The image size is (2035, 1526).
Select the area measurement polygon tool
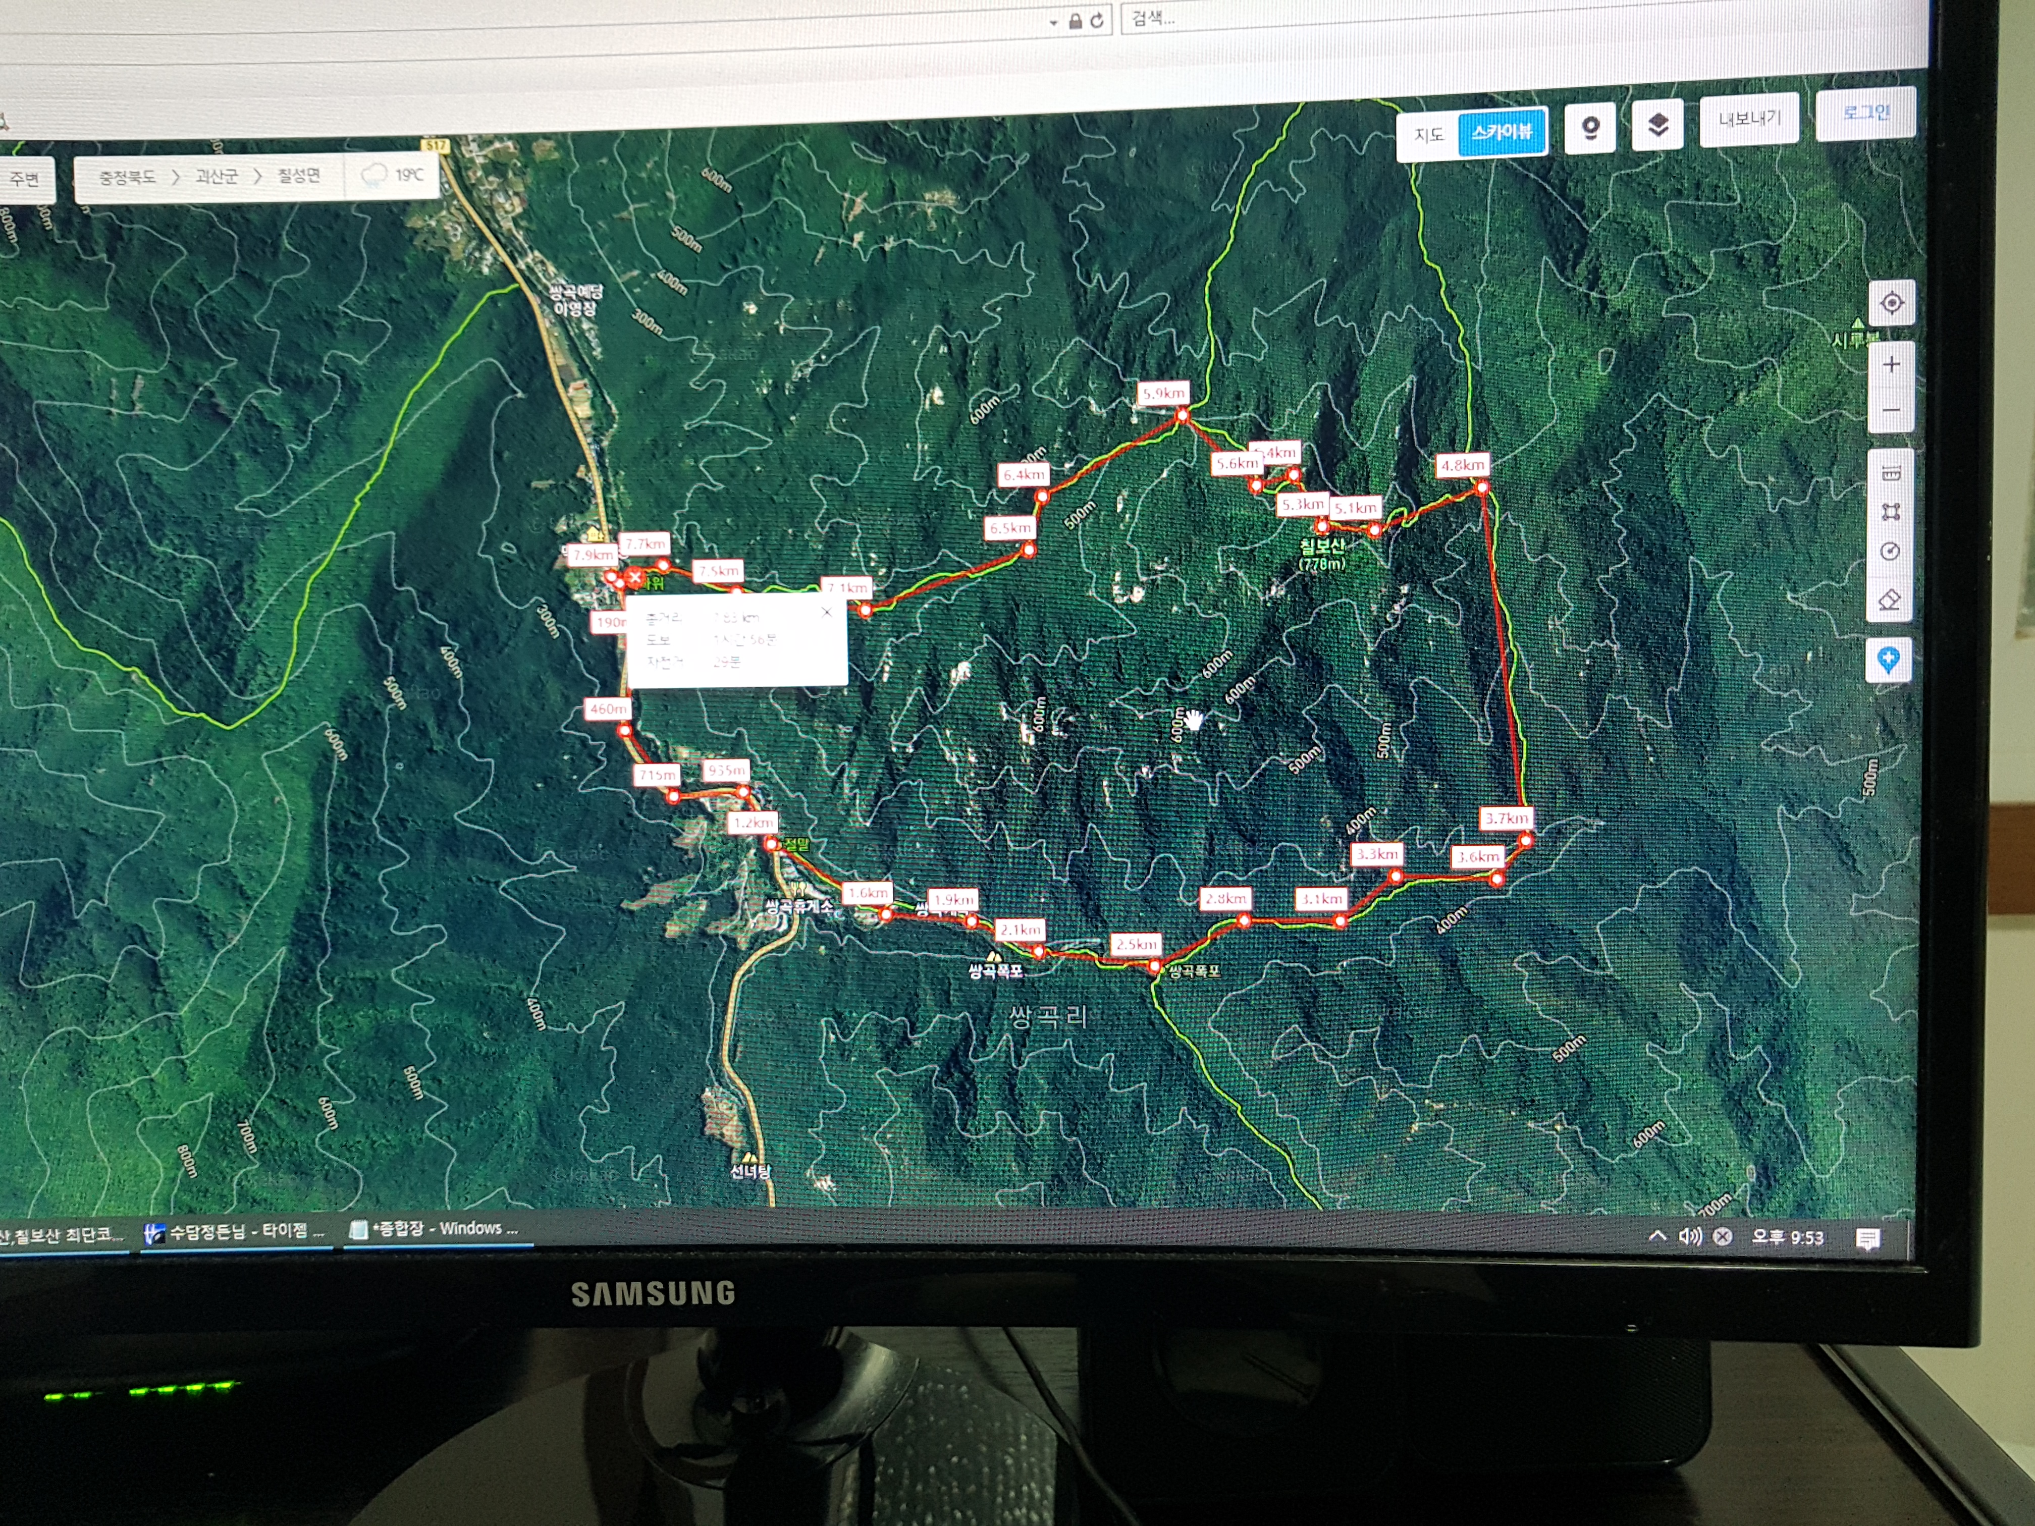pyautogui.click(x=1891, y=512)
